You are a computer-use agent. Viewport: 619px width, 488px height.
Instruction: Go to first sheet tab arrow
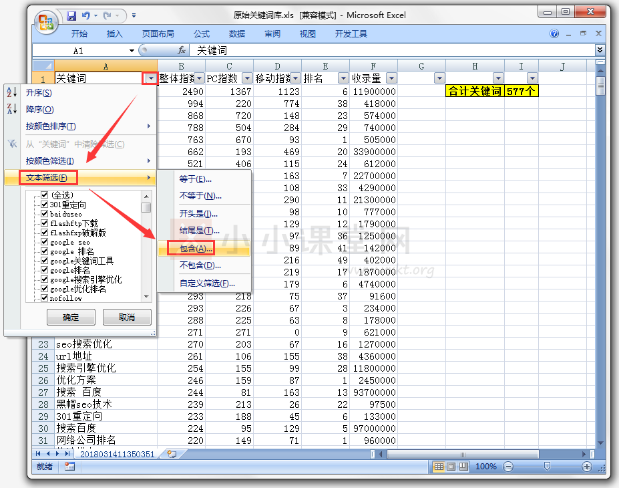[x=38, y=454]
